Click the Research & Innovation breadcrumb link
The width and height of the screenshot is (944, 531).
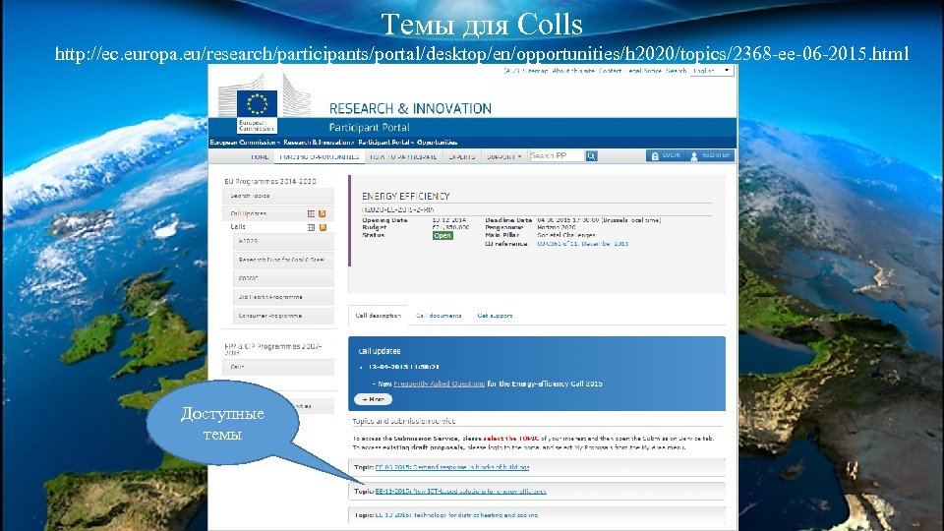click(318, 143)
